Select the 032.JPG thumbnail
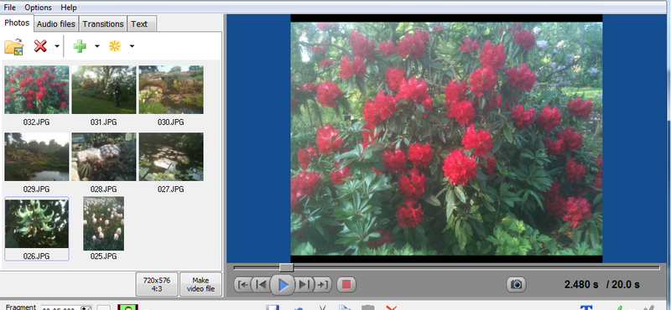The width and height of the screenshot is (671, 310). click(x=36, y=90)
